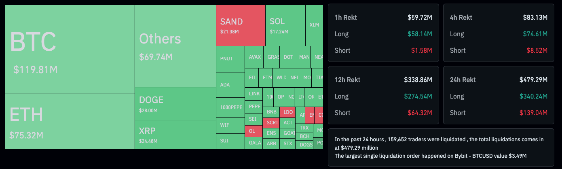
Task: Select the WIF tile
Action: [230, 125]
